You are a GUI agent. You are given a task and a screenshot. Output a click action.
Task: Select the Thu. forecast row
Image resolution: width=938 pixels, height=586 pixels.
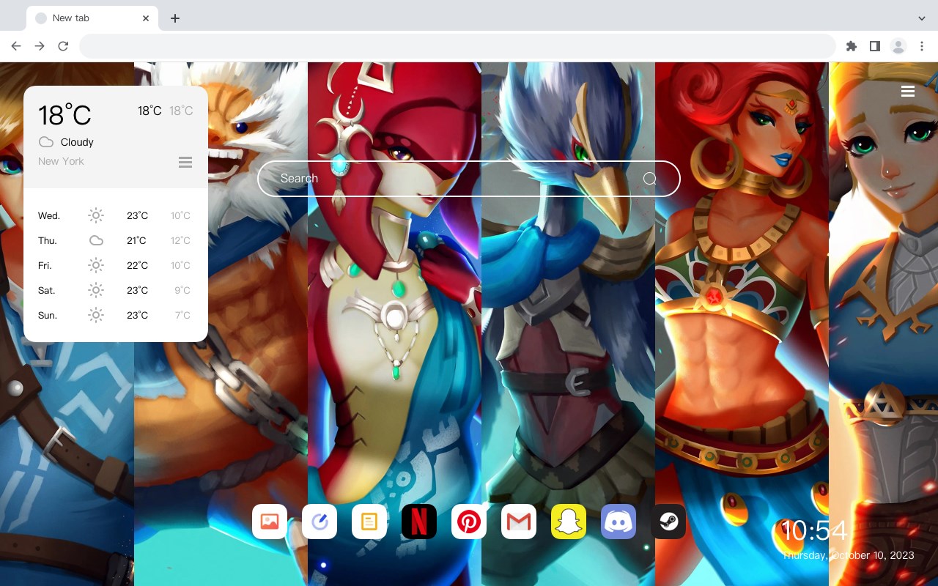[x=115, y=240]
